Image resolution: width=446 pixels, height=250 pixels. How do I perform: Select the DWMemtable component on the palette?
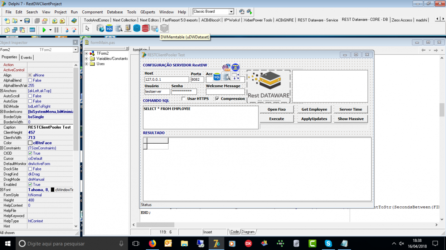(164, 28)
